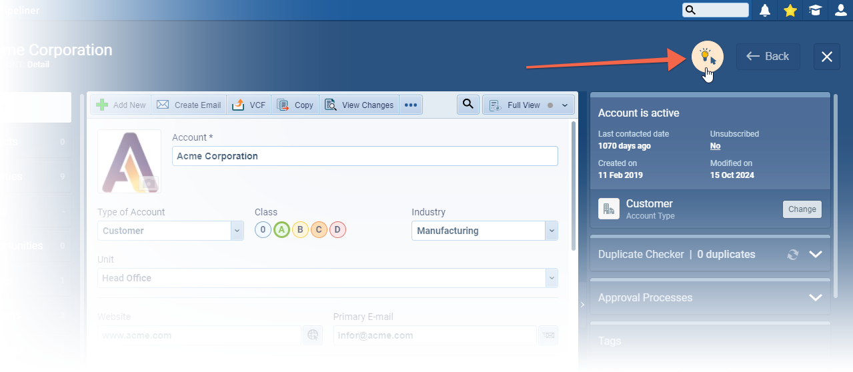Open the Full View dropdown
This screenshot has height=372, width=853.
point(529,105)
